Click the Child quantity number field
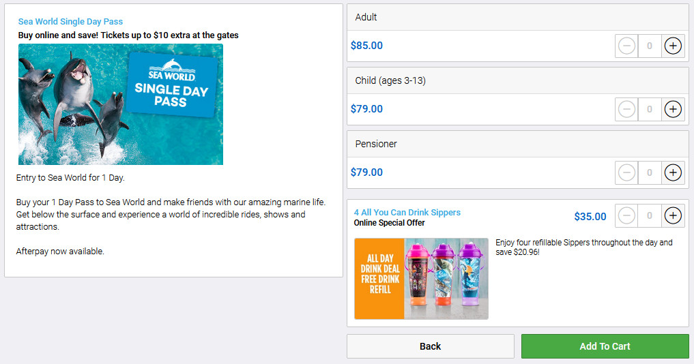The height and width of the screenshot is (364, 694). [650, 109]
